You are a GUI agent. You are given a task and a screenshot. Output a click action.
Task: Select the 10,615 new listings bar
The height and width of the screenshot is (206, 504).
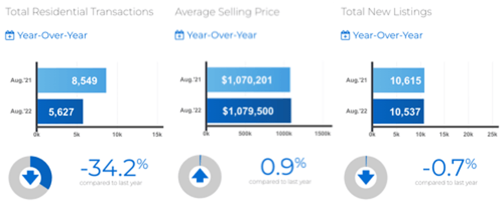point(399,80)
